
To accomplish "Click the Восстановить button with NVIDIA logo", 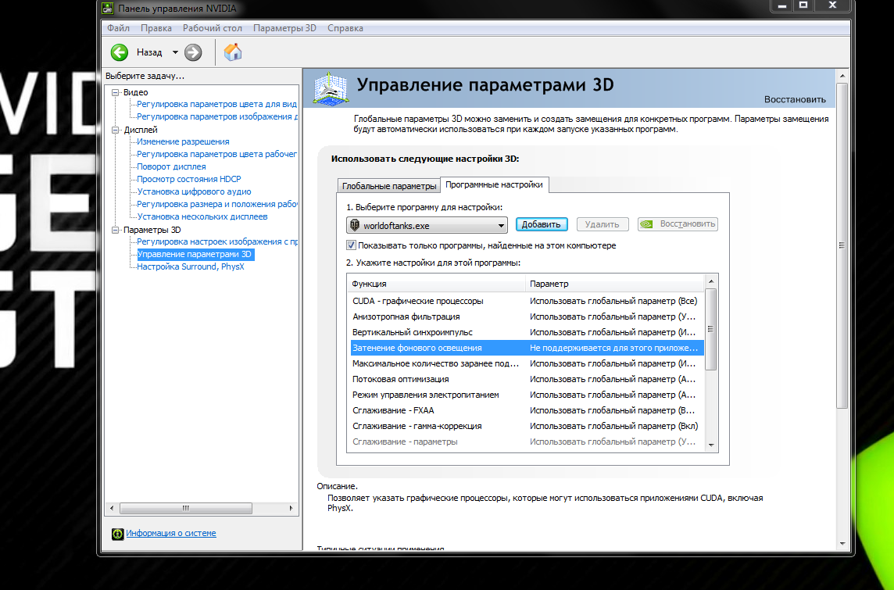I will (x=678, y=224).
